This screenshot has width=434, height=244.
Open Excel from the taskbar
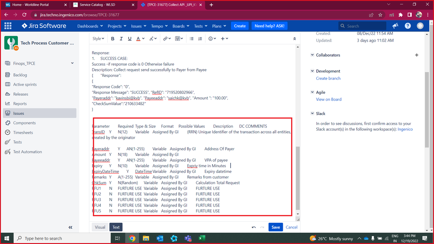tap(202, 238)
